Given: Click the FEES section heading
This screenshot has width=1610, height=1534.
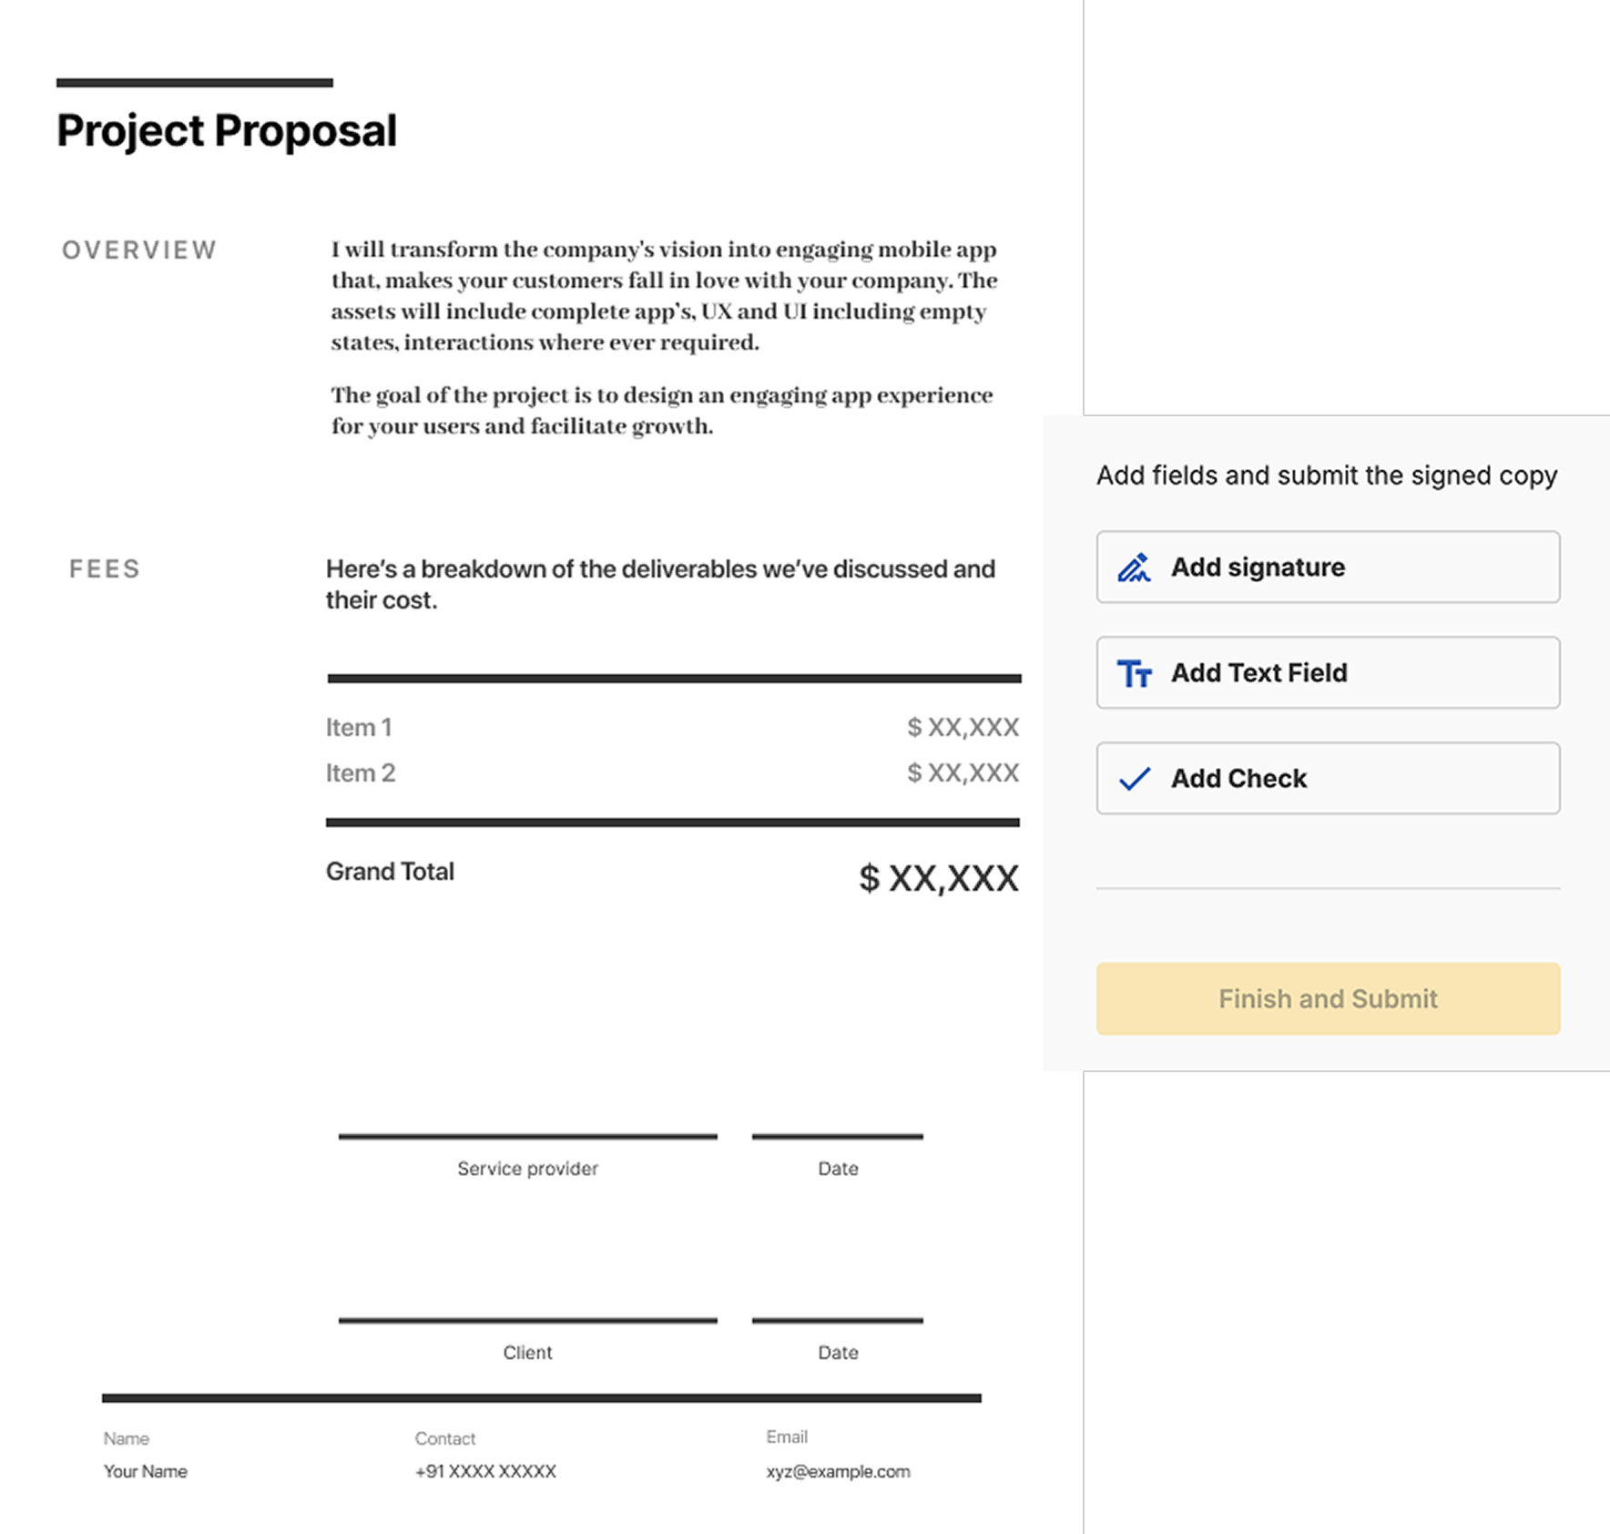Looking at the screenshot, I should click(105, 569).
